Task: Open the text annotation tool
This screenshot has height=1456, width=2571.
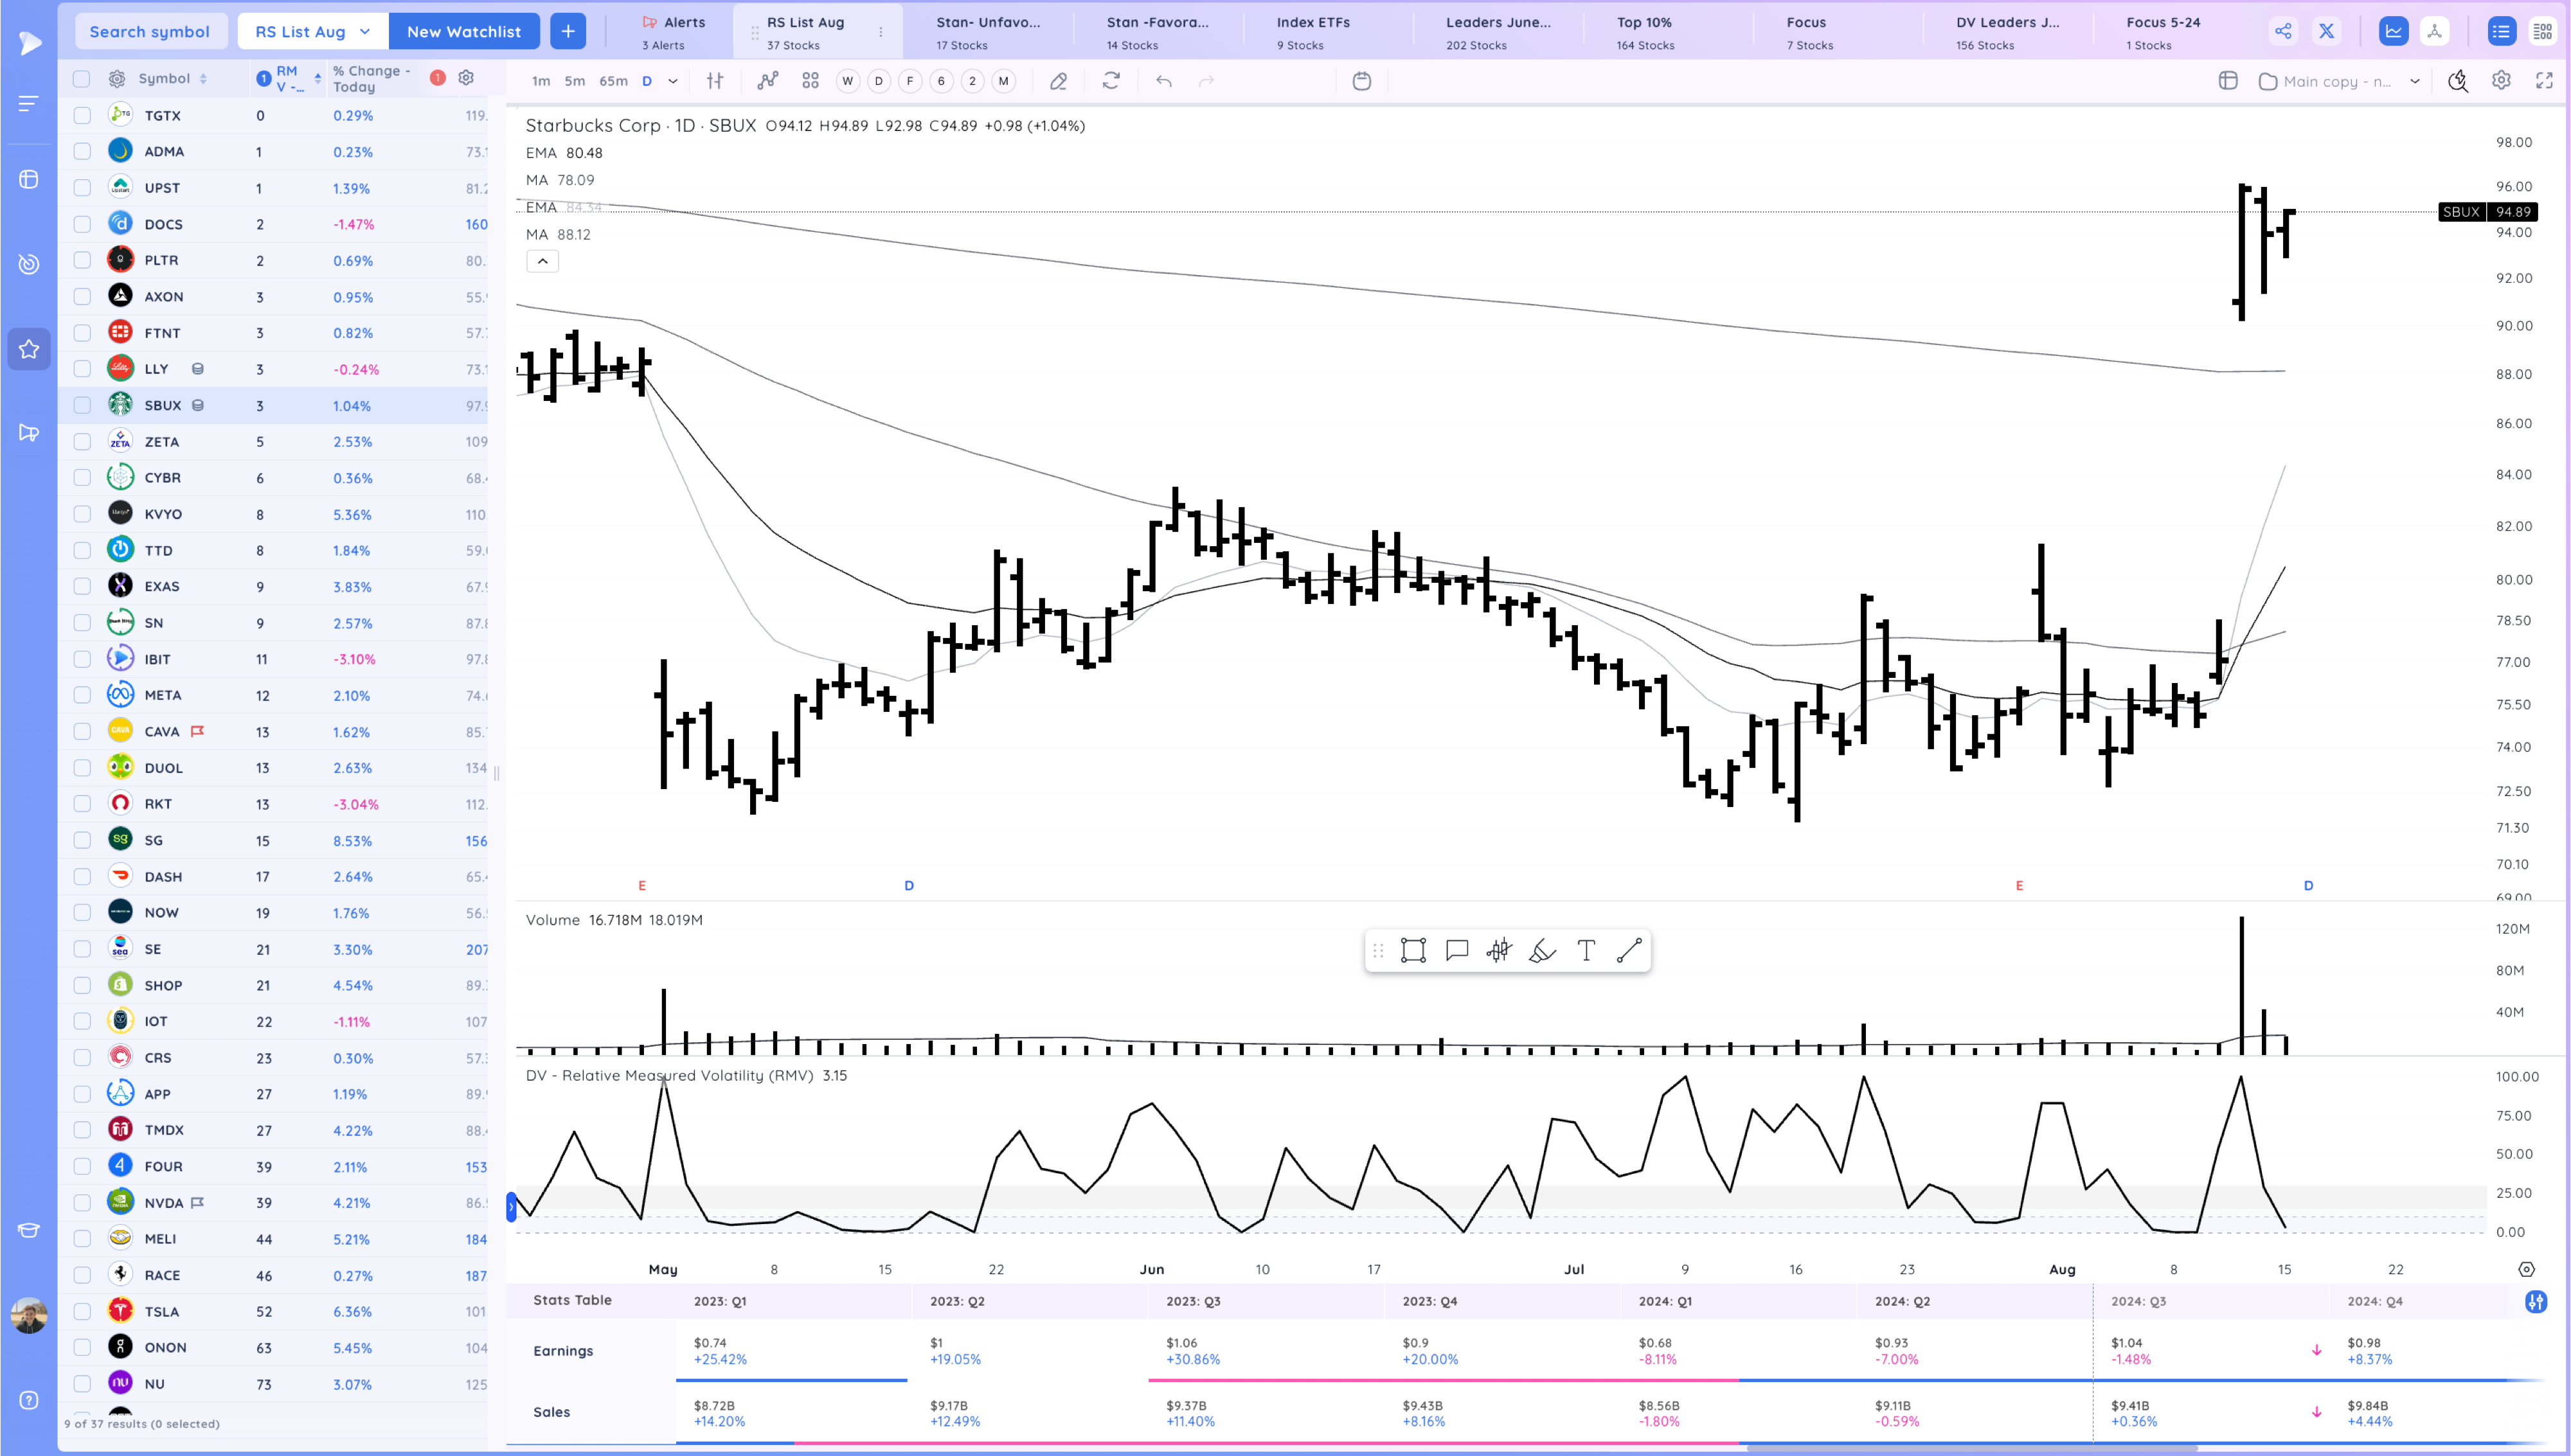Action: (1585, 950)
